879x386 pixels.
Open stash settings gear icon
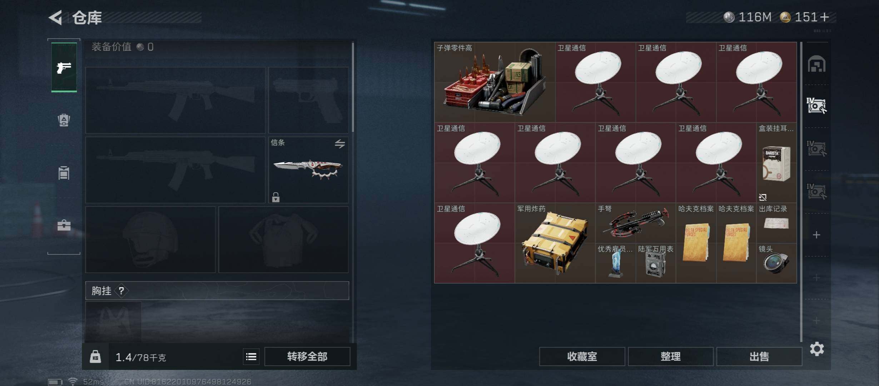[x=817, y=349]
